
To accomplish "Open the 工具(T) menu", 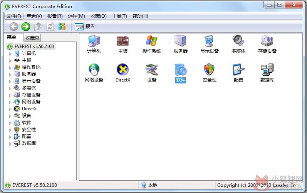I will pos(119,16).
